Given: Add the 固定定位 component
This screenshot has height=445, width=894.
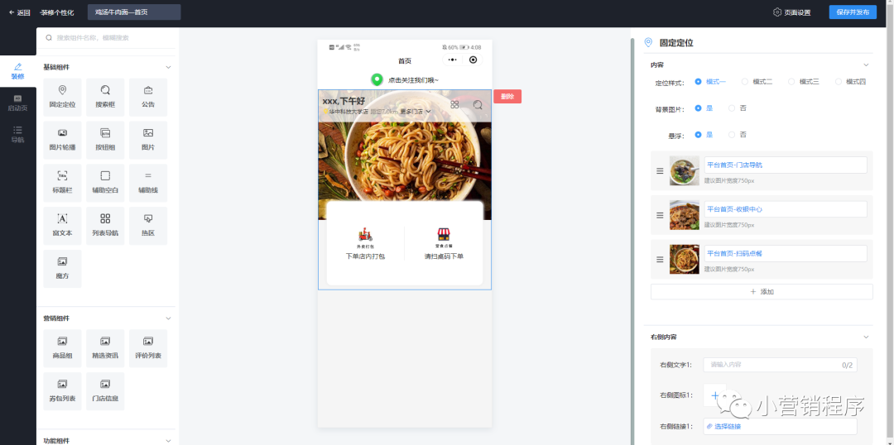Looking at the screenshot, I should (x=62, y=98).
